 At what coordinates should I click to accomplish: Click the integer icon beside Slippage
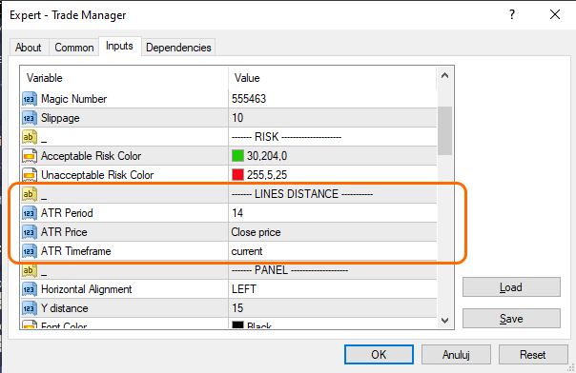(30, 118)
